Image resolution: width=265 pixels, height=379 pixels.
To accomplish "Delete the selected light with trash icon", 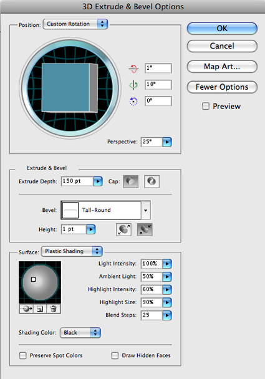I will (x=54, y=309).
